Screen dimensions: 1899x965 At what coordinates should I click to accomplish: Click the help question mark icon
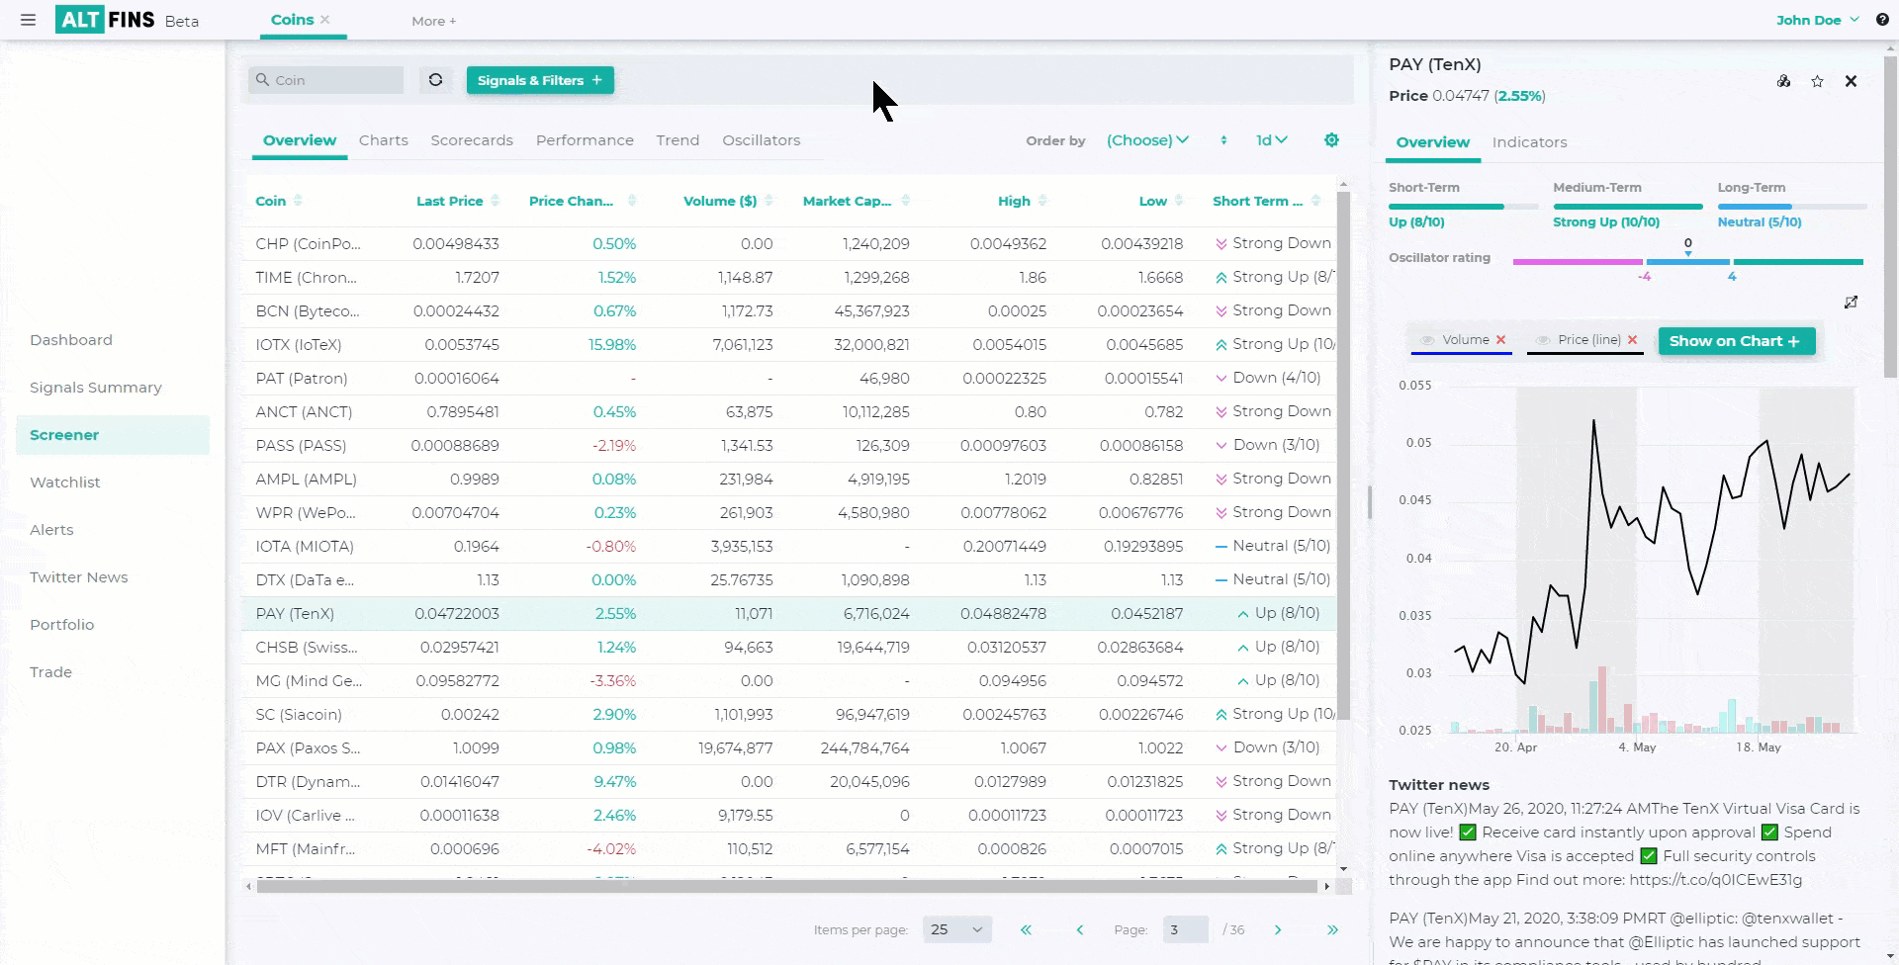[x=1882, y=20]
